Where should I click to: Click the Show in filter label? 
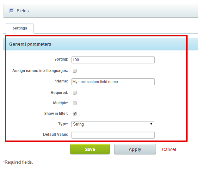[x=56, y=114]
